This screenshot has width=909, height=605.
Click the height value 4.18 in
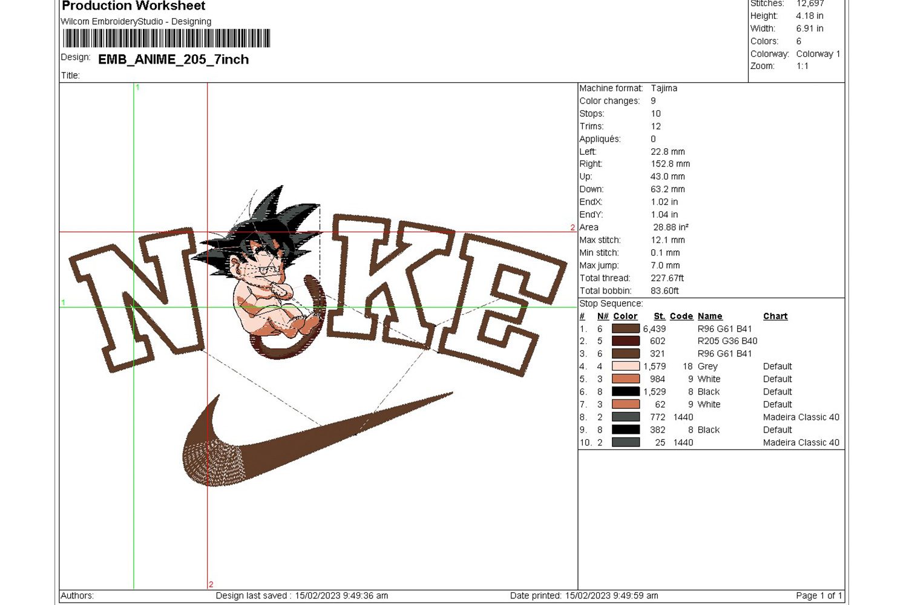[x=810, y=16]
